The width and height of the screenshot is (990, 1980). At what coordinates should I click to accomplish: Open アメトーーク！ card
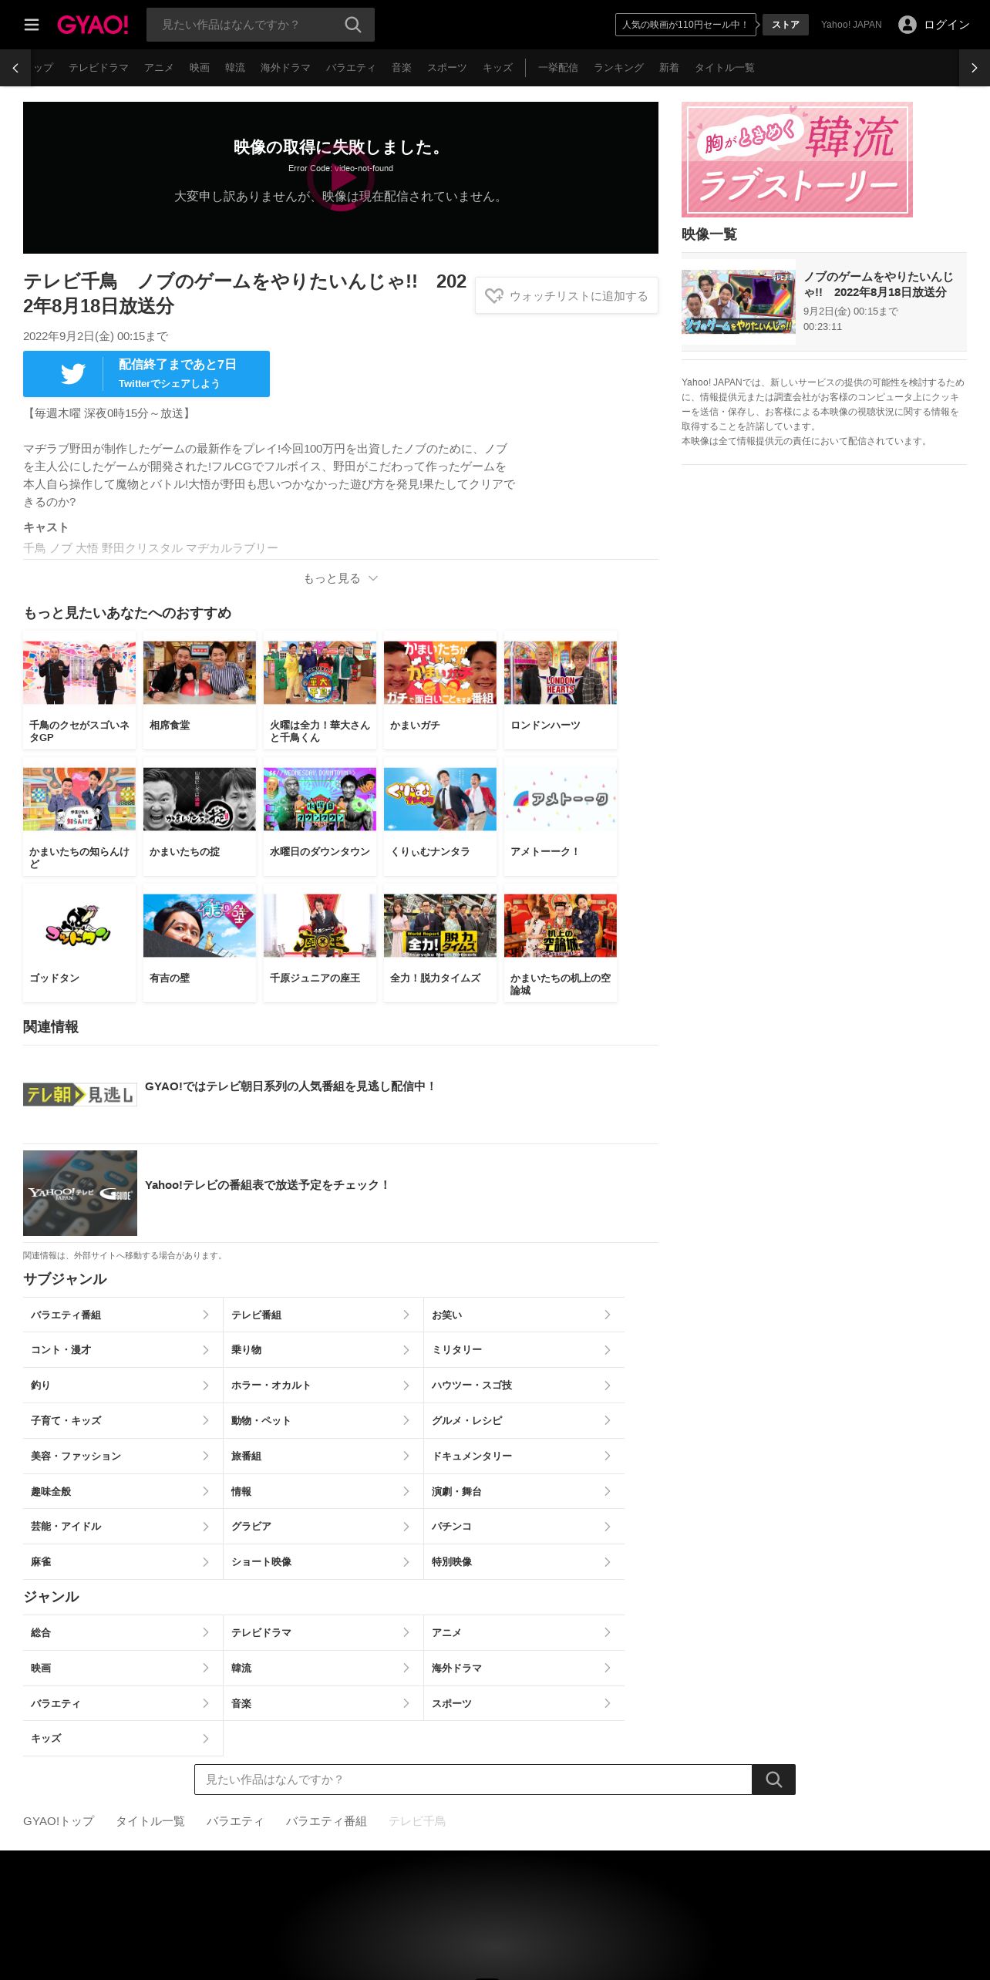(561, 817)
